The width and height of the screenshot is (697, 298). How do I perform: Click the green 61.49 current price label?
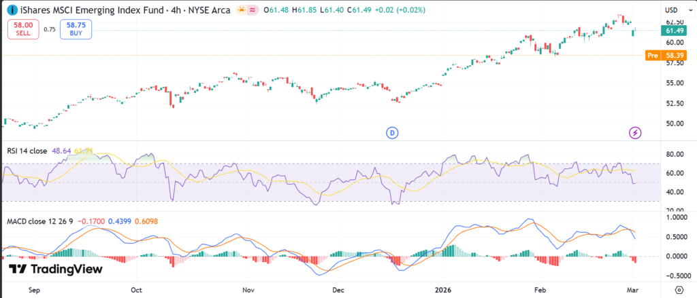[x=674, y=31]
